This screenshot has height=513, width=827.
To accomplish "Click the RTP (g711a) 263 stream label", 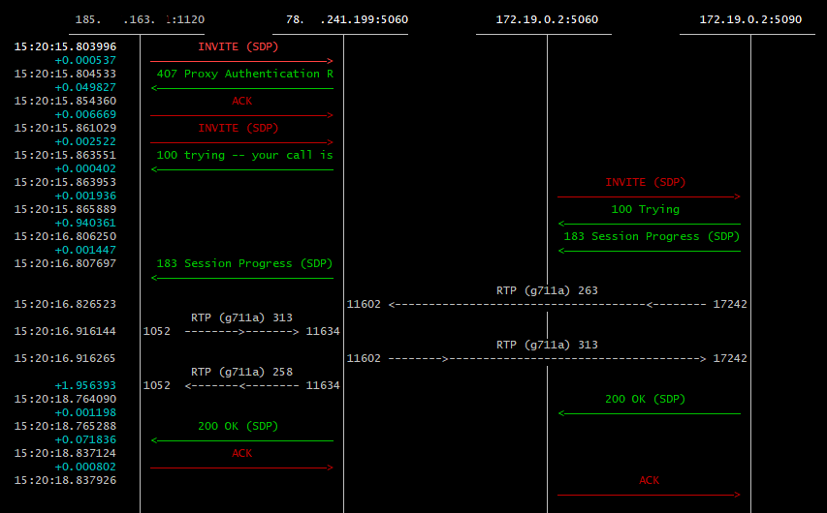I will (548, 289).
